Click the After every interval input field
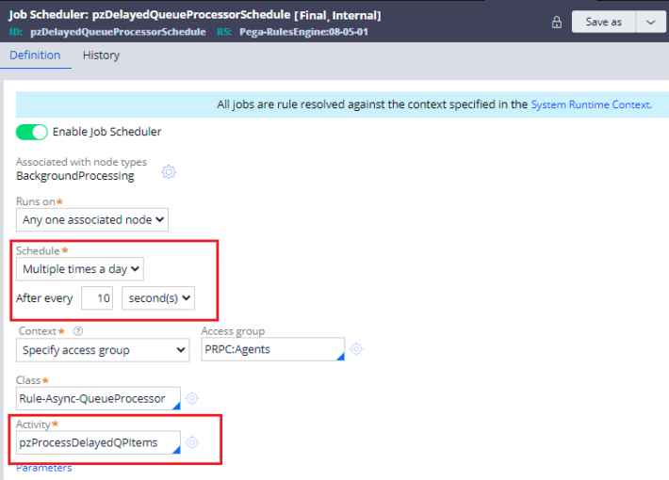 tap(97, 298)
